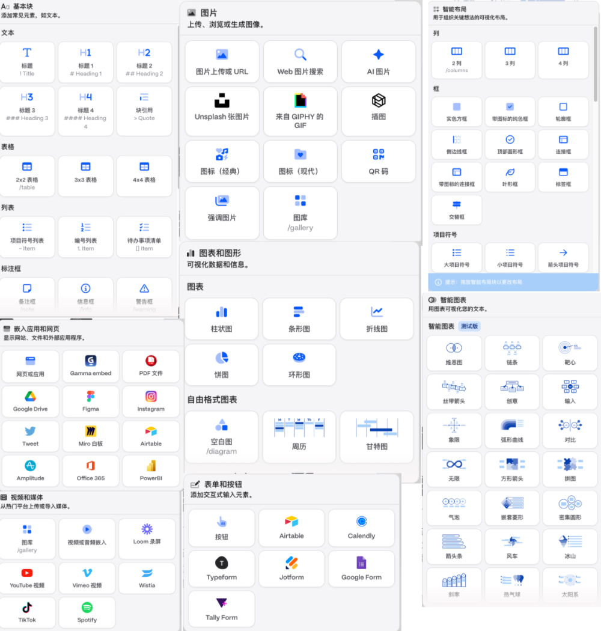The image size is (601, 631).
Task: Choose the 甘特图 Gantt diagram
Action: 377,436
